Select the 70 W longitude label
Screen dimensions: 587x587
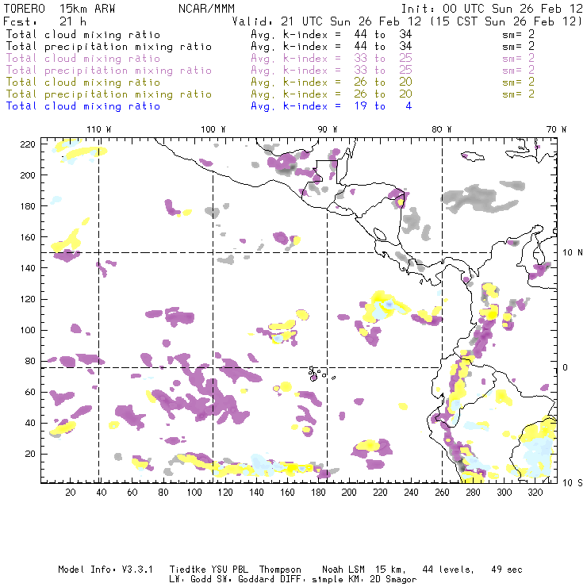[x=557, y=129]
